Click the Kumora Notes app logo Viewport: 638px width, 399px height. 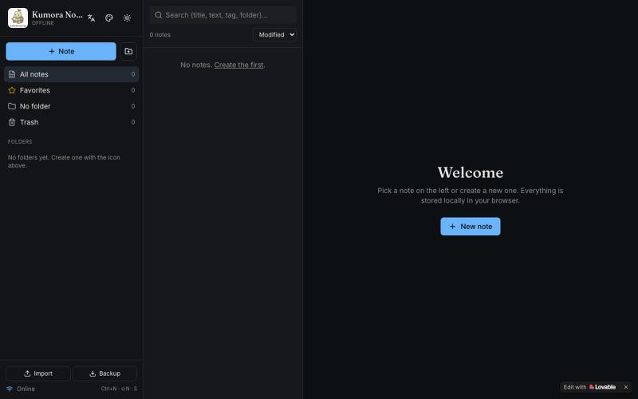click(18, 18)
